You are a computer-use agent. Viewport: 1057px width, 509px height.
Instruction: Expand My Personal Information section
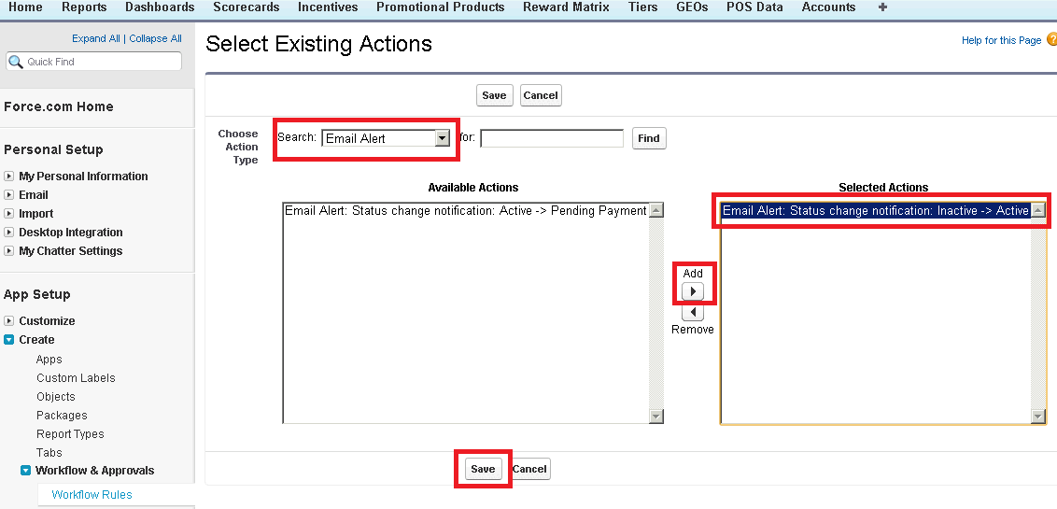(x=9, y=177)
